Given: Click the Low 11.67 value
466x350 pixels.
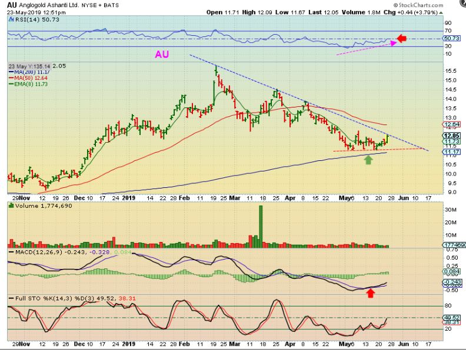Looking at the screenshot, I should (289, 12).
